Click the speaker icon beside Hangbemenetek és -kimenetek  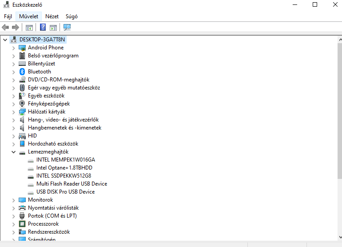pos(22,128)
